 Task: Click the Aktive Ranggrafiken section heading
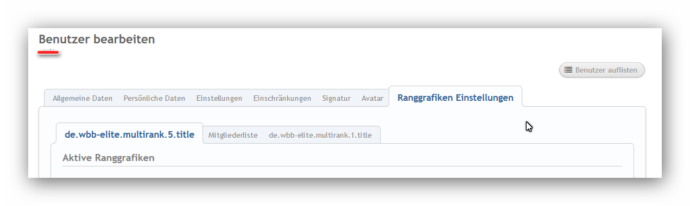(x=109, y=158)
